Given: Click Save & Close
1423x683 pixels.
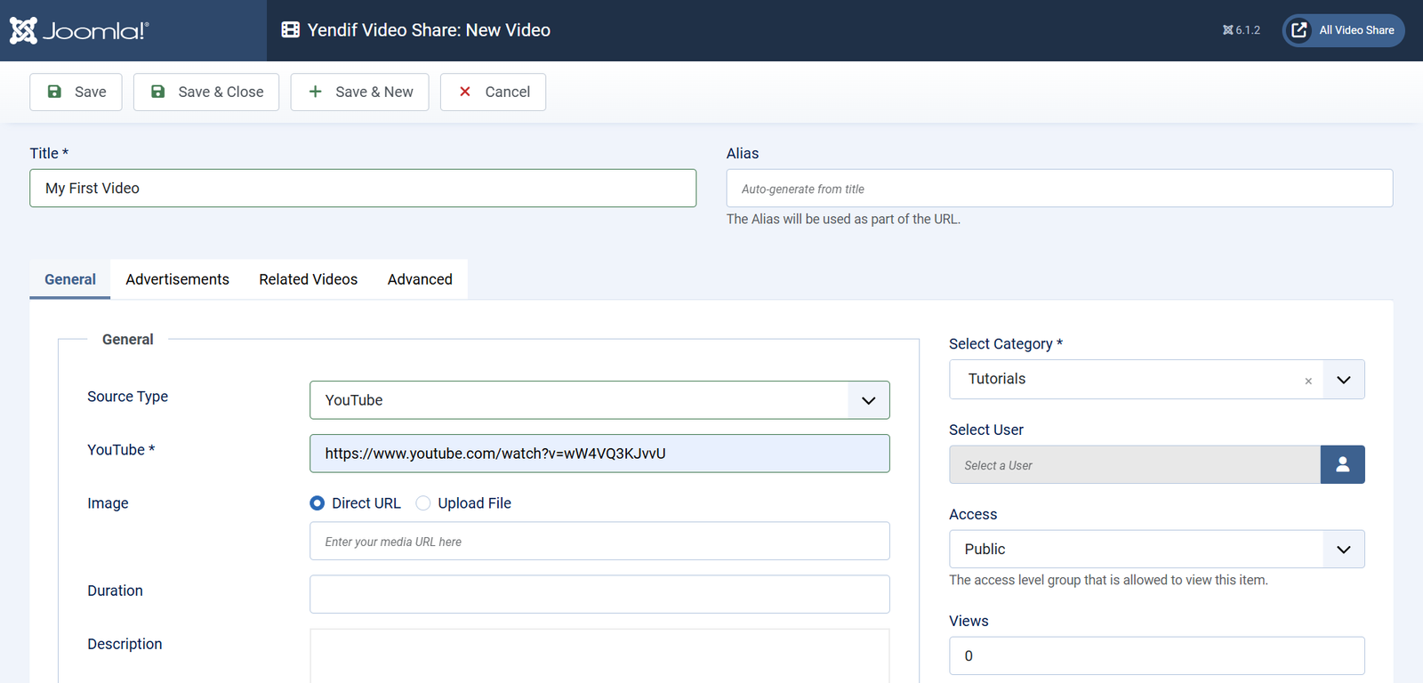Looking at the screenshot, I should point(206,92).
